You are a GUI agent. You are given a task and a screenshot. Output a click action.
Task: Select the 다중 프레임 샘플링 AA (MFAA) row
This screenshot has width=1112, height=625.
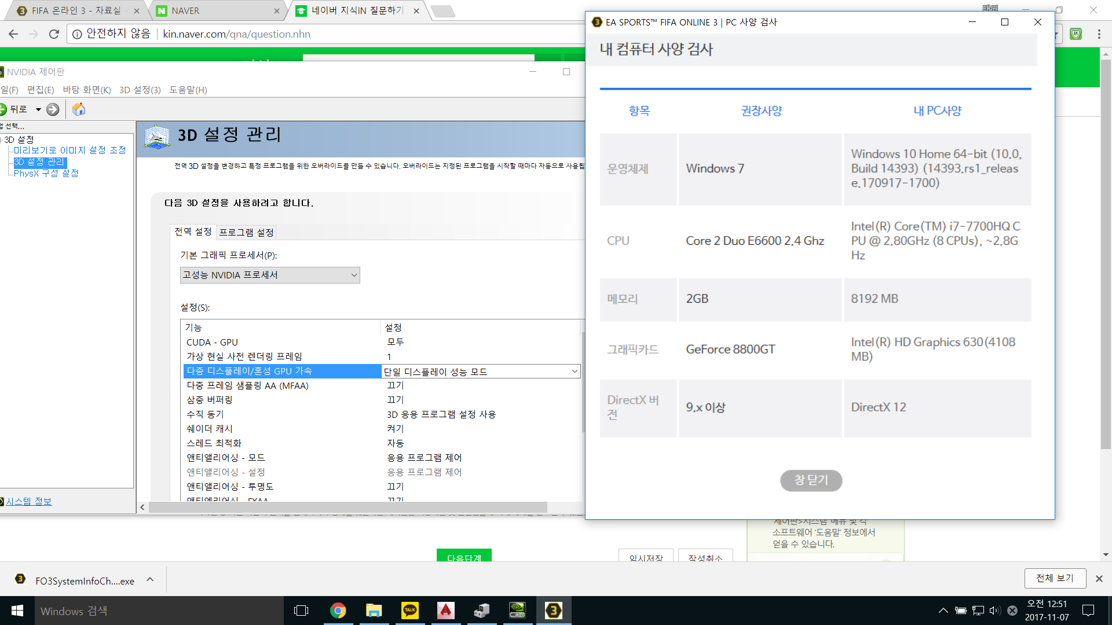click(x=382, y=385)
